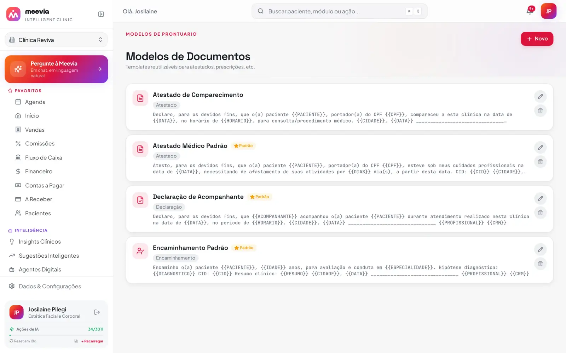
Task: Click the Agenda calendar icon
Action: [x=18, y=102]
